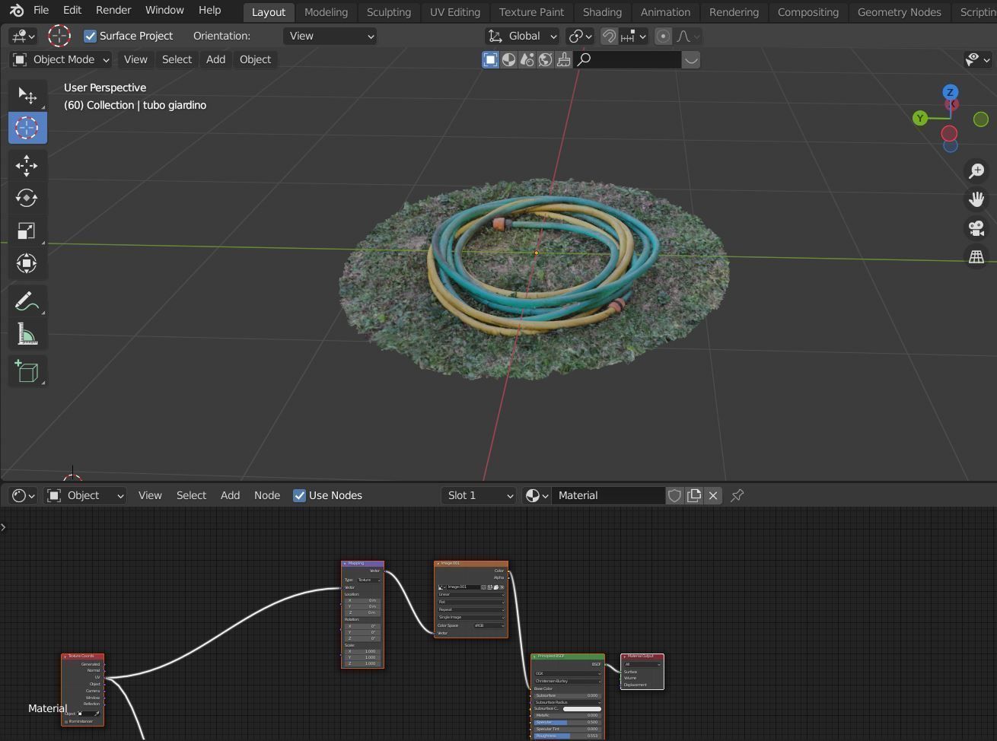Select the Add Cube tool

pos(27,372)
